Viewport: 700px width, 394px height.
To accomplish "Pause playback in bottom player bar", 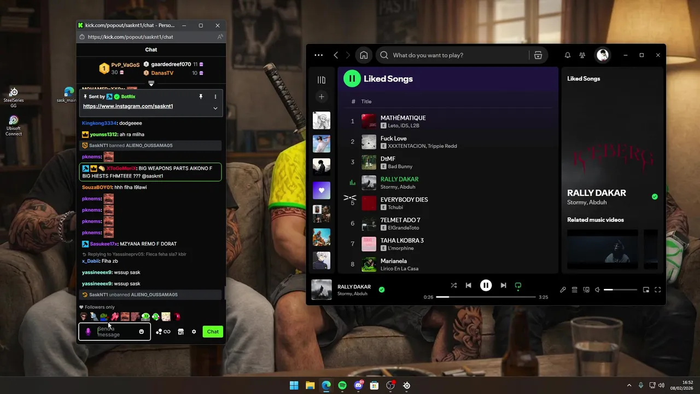I will pyautogui.click(x=486, y=285).
